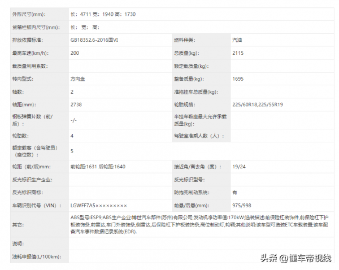Click the 油耗申报值(L/100km) label
Screen dimensions: 339x270
tap(35, 256)
